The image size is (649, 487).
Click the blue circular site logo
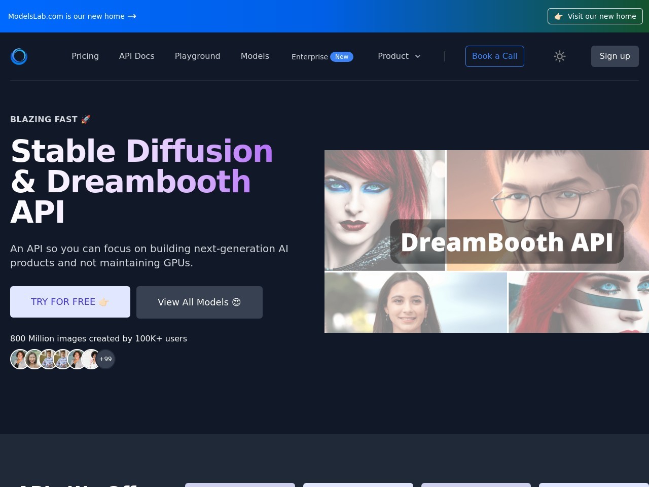(19, 56)
